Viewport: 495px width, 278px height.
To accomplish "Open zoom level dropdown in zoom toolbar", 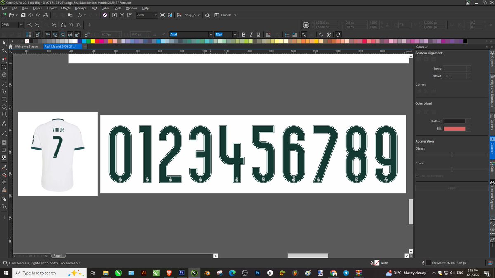I will (x=21, y=25).
